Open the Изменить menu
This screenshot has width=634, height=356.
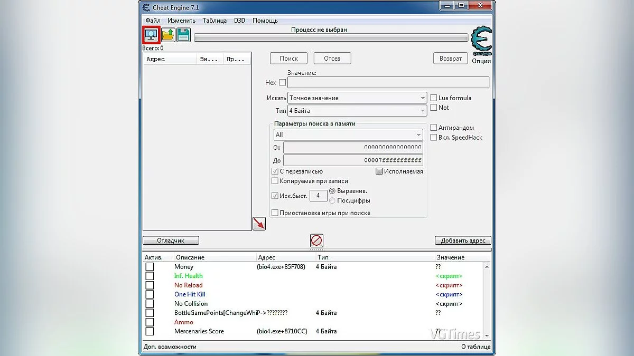coord(182,21)
